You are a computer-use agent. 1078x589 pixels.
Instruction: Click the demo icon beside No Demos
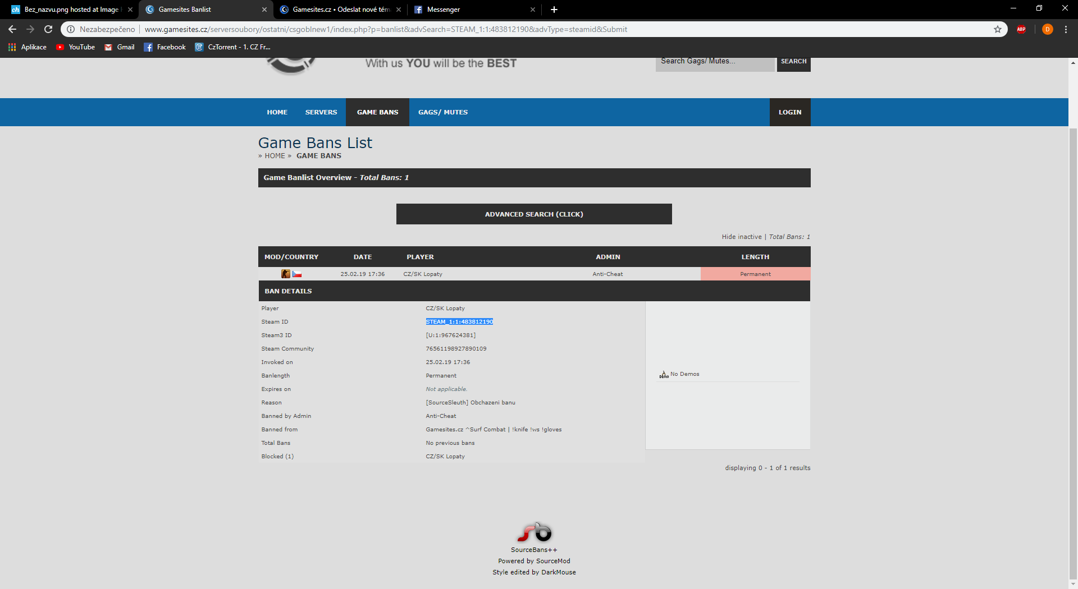coord(664,374)
